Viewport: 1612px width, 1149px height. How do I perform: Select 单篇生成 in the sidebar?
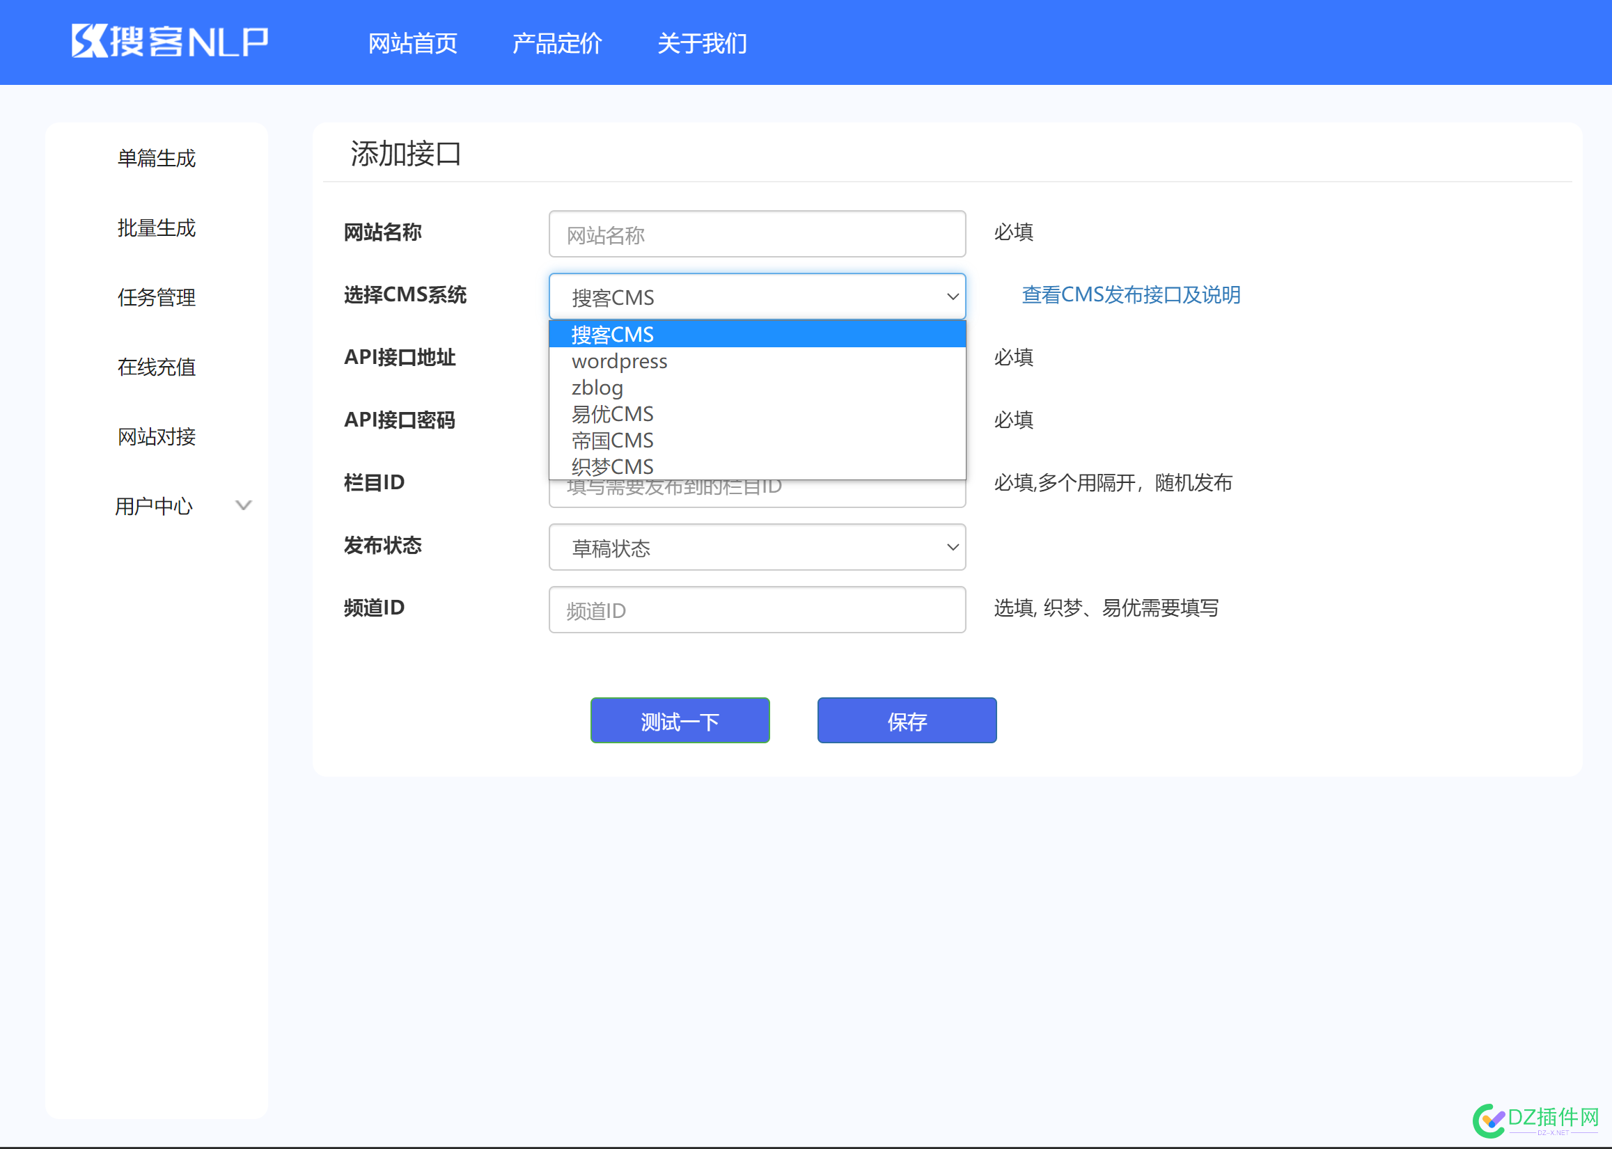[157, 158]
